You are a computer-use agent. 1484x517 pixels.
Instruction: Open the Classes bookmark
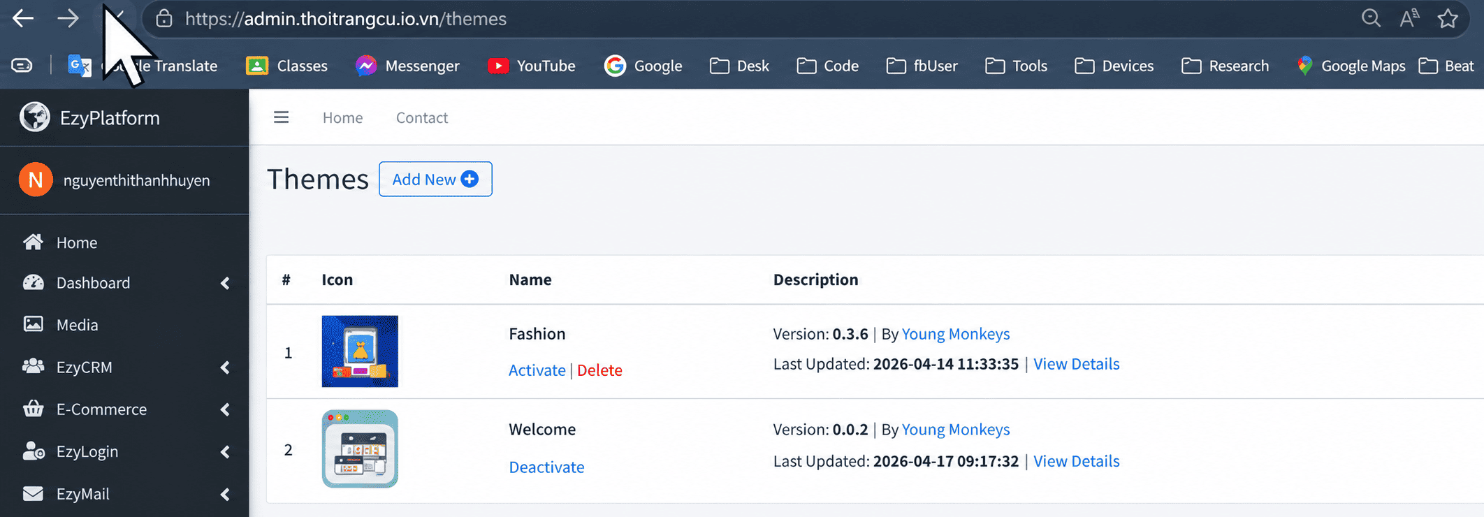tap(287, 66)
